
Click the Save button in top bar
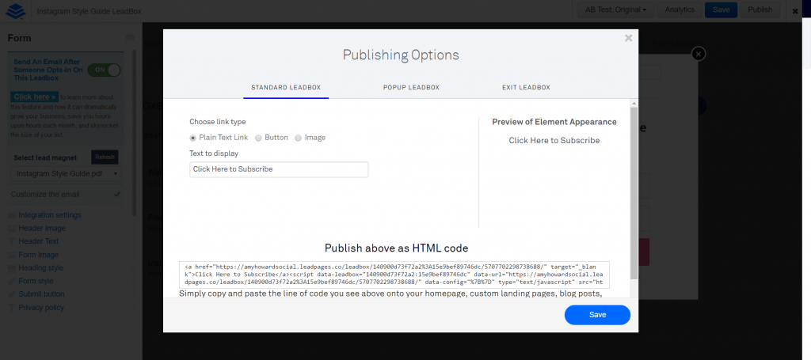(x=721, y=9)
